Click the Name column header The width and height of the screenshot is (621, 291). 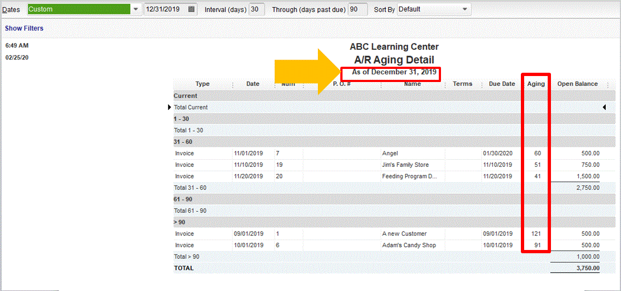tap(413, 84)
